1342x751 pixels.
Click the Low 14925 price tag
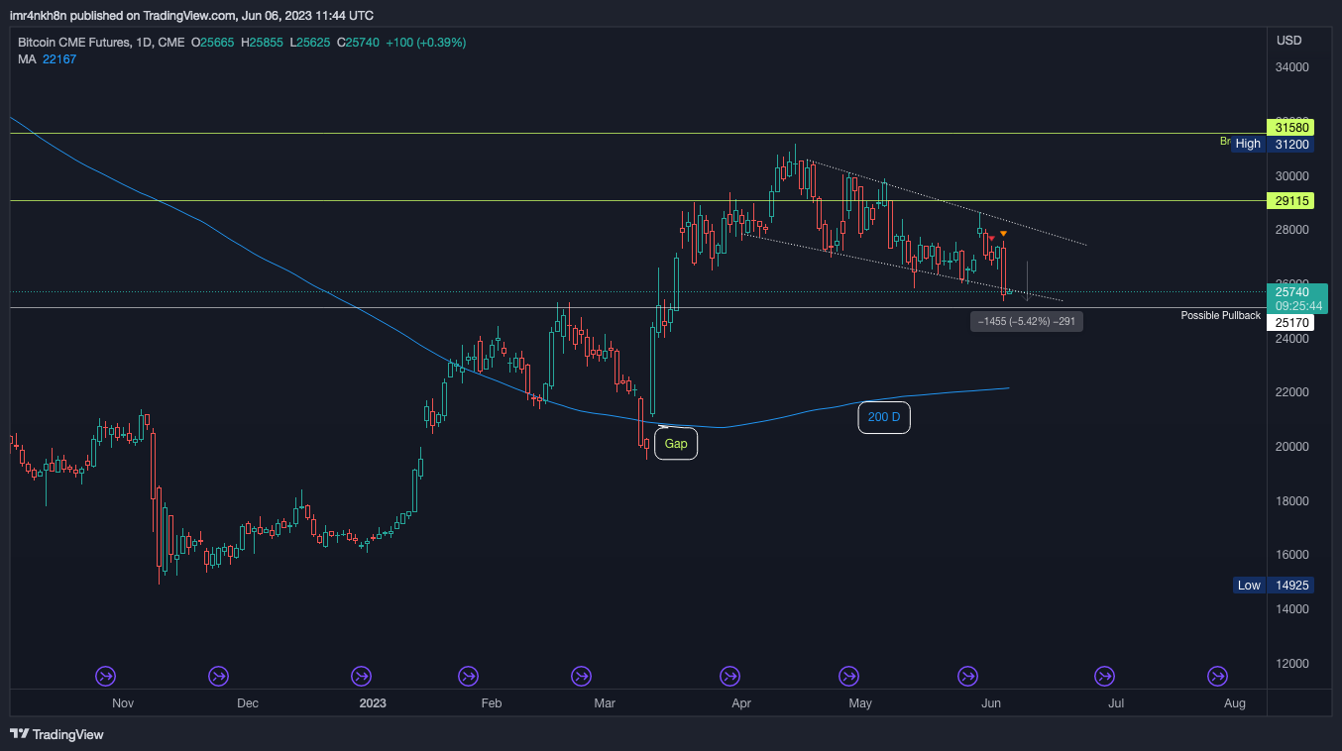pyautogui.click(x=1276, y=585)
